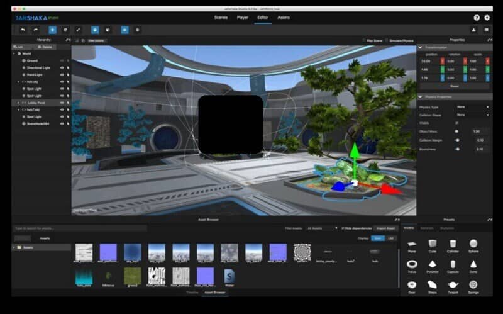Screen dimensions: 503x314
Task: Click the asset search input field
Action: (x=80, y=228)
